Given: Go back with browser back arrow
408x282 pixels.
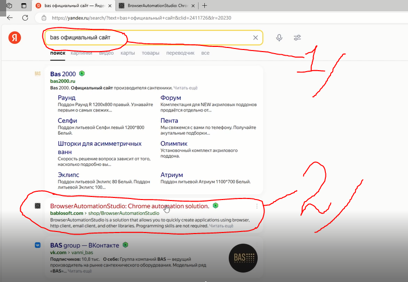Looking at the screenshot, I should pos(10,18).
